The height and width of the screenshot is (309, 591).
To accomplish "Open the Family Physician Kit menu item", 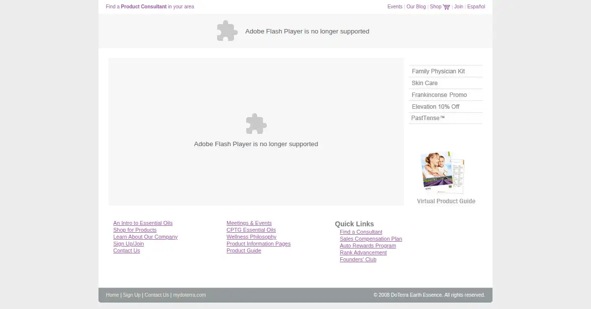I will (x=446, y=71).
